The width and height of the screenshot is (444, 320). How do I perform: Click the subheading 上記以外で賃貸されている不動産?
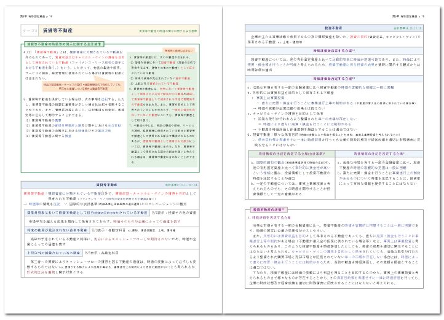(x=54, y=252)
